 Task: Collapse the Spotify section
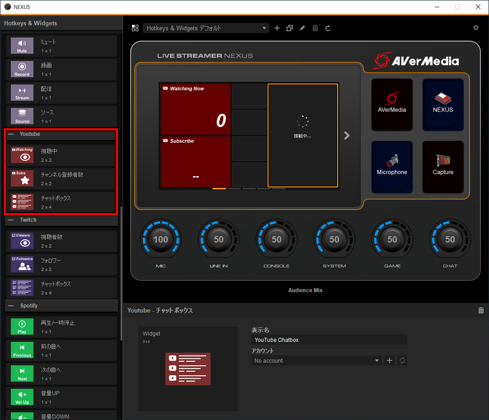tap(11, 306)
